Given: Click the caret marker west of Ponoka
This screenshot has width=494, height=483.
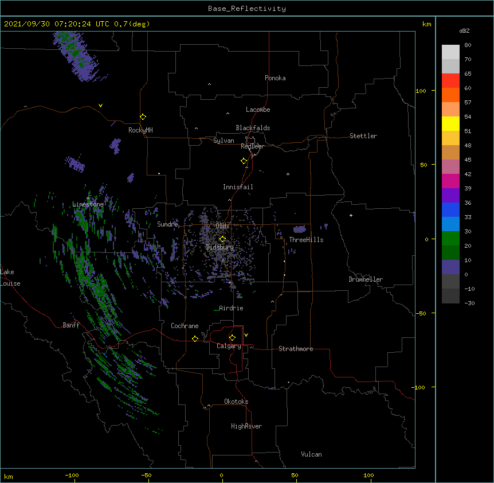Looking at the screenshot, I should [209, 84].
